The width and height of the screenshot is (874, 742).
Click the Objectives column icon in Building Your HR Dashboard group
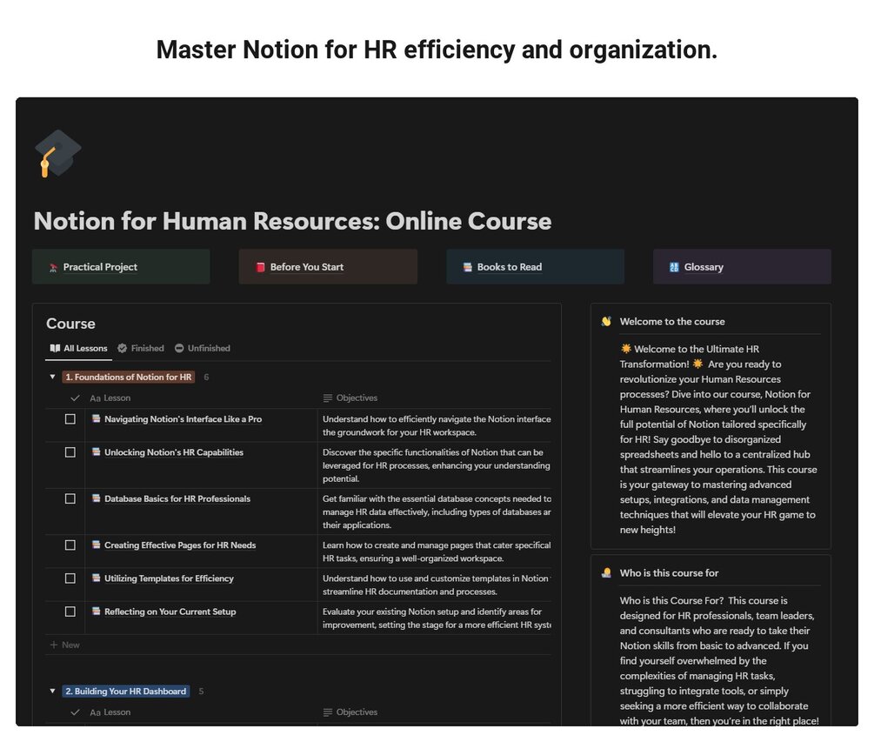tap(328, 712)
